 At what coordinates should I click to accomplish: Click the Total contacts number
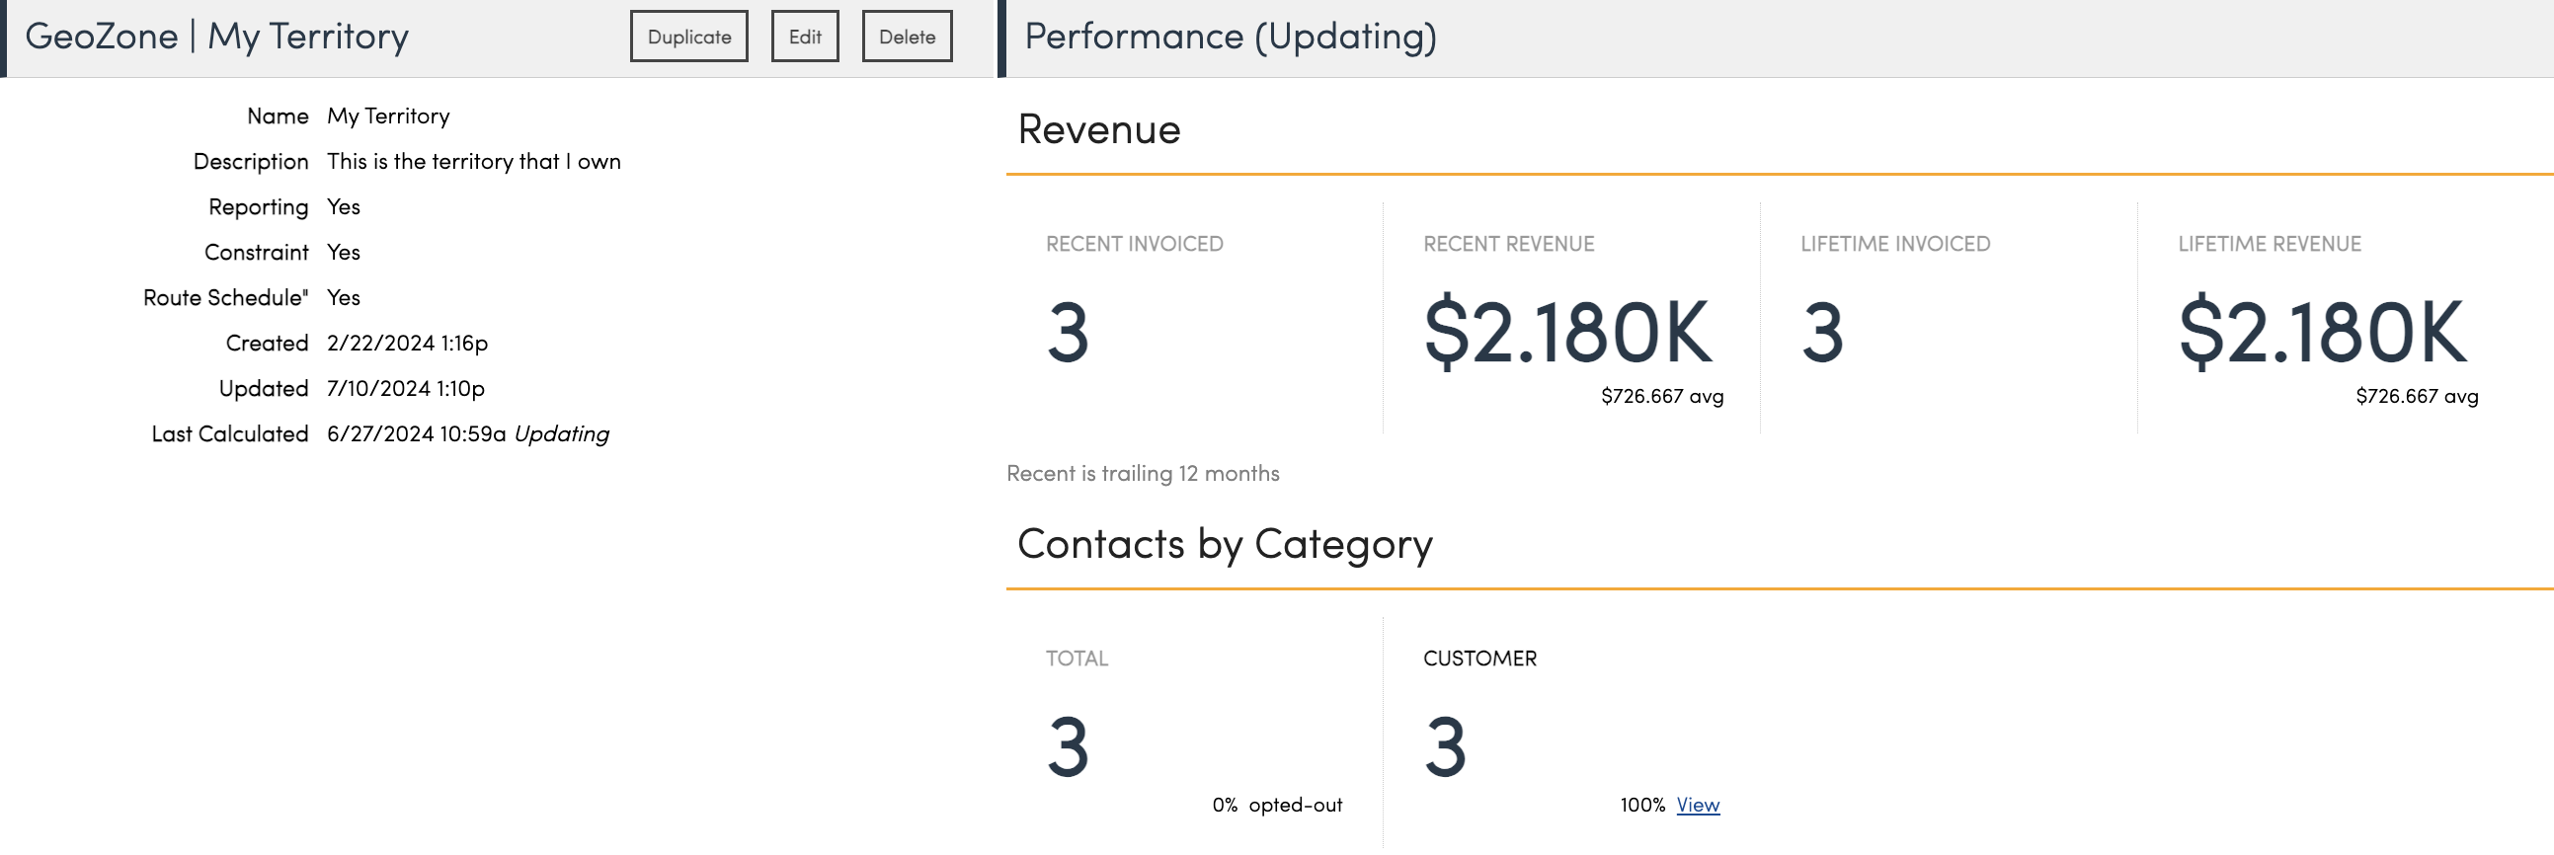click(x=1068, y=746)
